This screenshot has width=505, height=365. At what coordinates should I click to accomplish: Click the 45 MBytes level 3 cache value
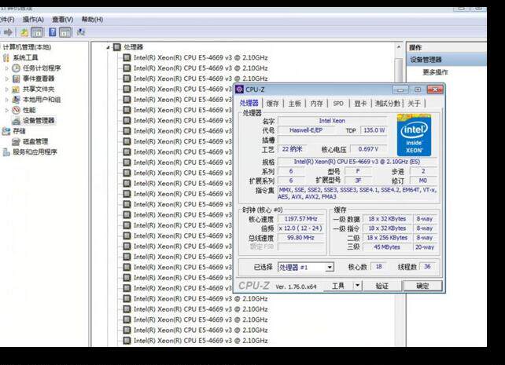[387, 247]
